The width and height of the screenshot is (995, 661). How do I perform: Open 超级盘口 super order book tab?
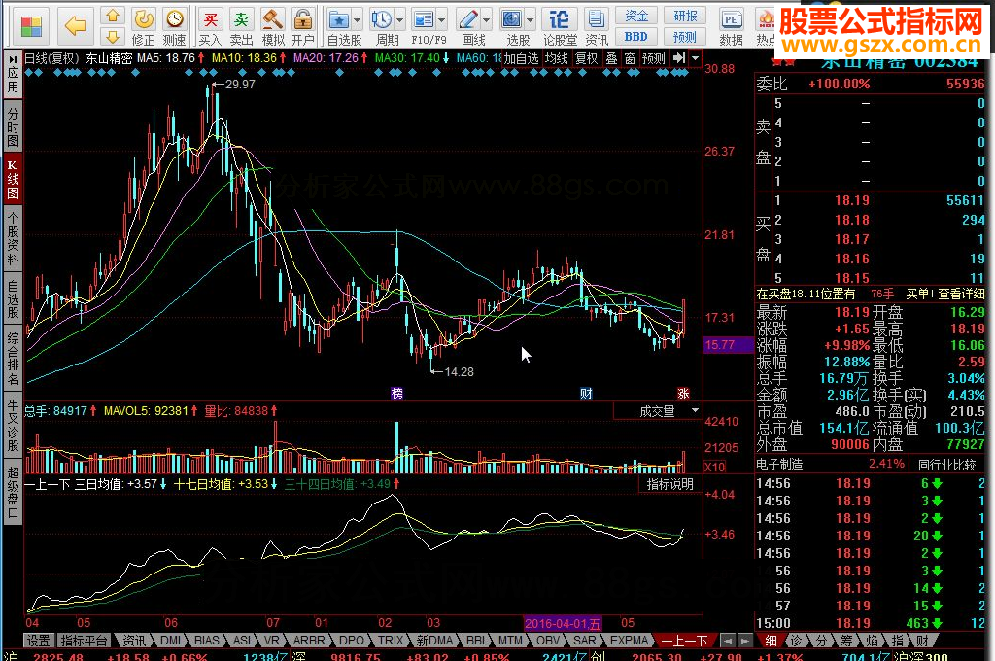13,492
